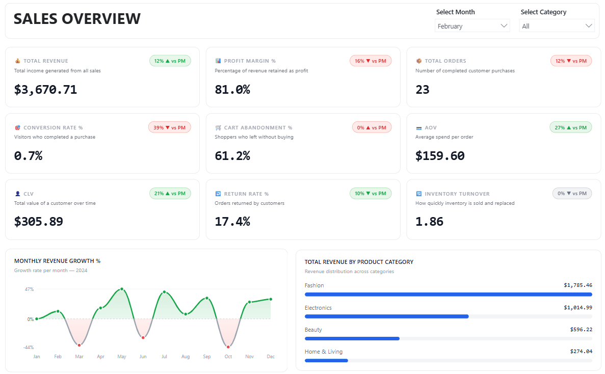This screenshot has height=374, width=605.
Task: Click the 27% vs PM badge on AOV
Action: pyautogui.click(x=571, y=127)
